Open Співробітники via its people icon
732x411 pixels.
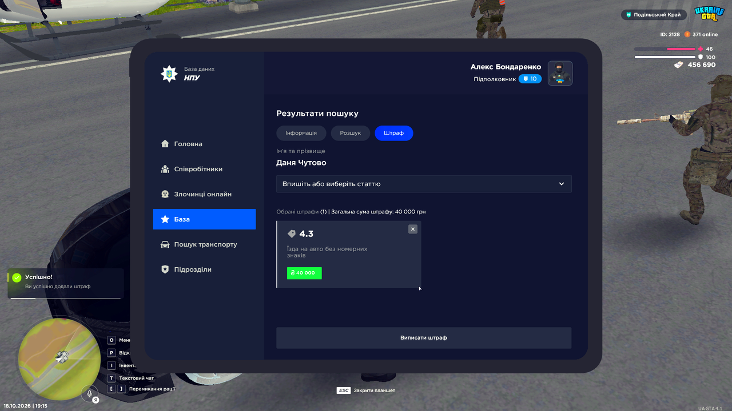pos(165,169)
